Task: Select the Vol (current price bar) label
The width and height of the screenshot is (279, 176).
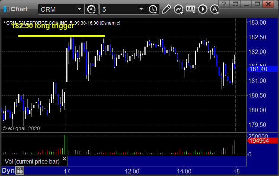Action: [32, 162]
